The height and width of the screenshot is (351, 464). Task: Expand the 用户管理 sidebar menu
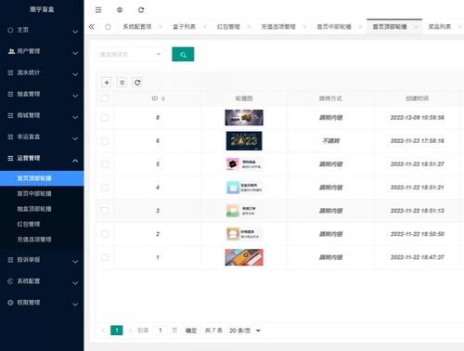pos(42,51)
